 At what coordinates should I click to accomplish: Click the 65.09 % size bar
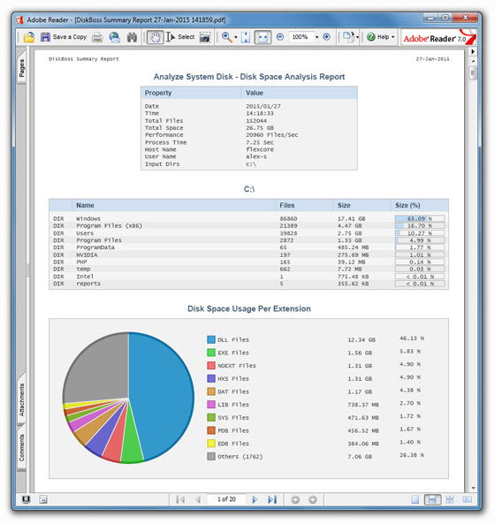(420, 218)
